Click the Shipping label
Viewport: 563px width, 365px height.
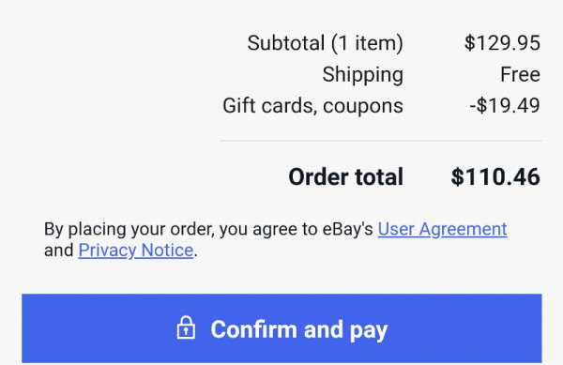[362, 75]
